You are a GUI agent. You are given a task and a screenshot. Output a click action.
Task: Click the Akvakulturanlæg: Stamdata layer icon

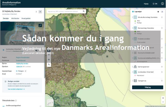coord(135,17)
